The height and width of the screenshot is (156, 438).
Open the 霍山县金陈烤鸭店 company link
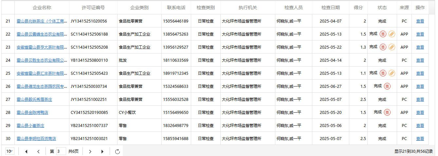pyautogui.click(x=32, y=113)
